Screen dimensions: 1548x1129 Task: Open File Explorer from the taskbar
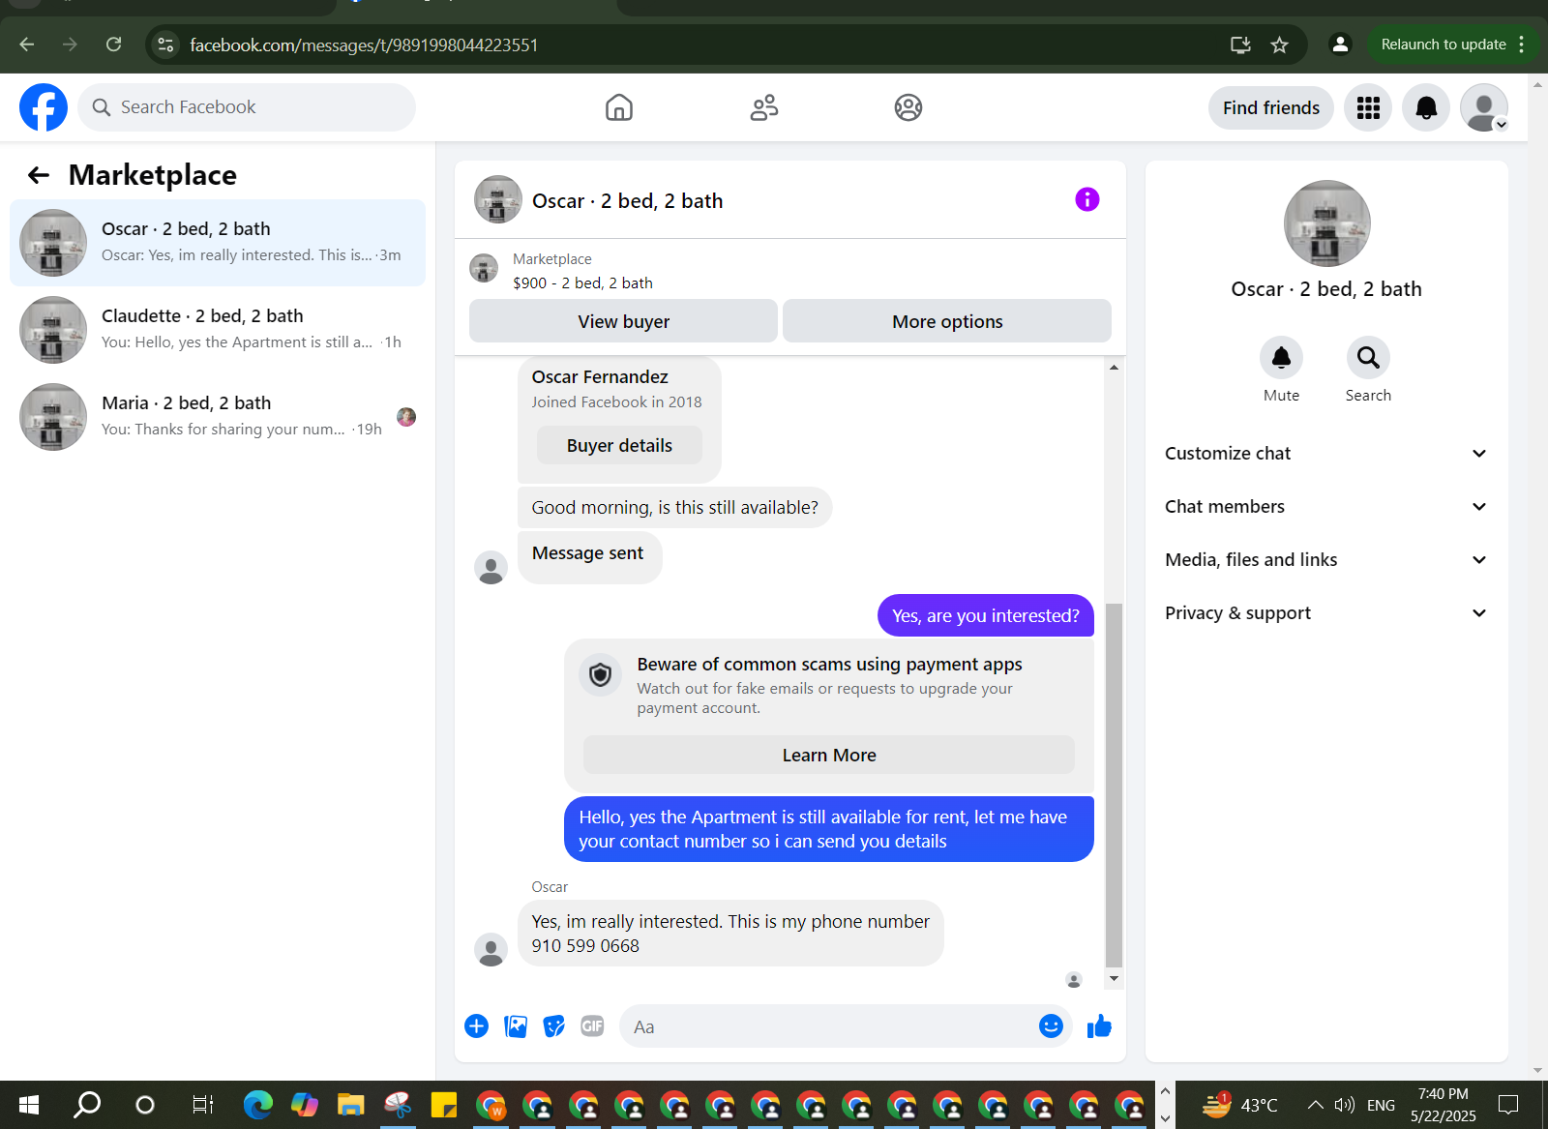pyautogui.click(x=350, y=1105)
